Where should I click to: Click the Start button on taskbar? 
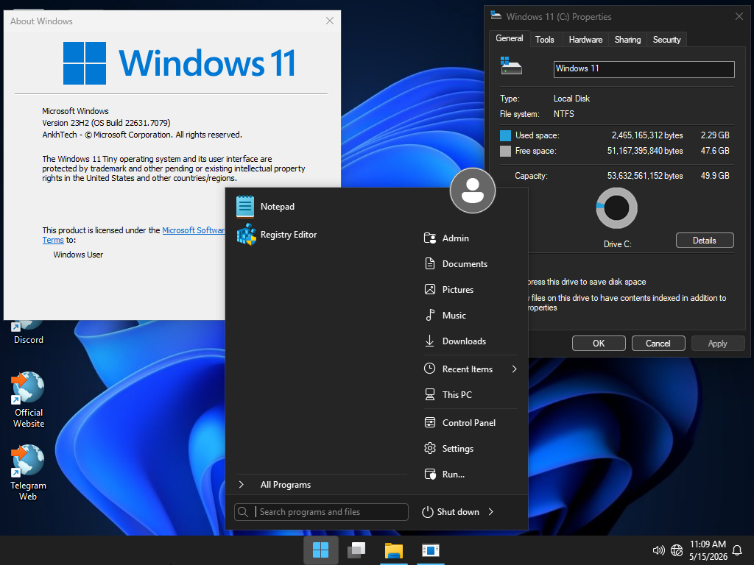(320, 550)
